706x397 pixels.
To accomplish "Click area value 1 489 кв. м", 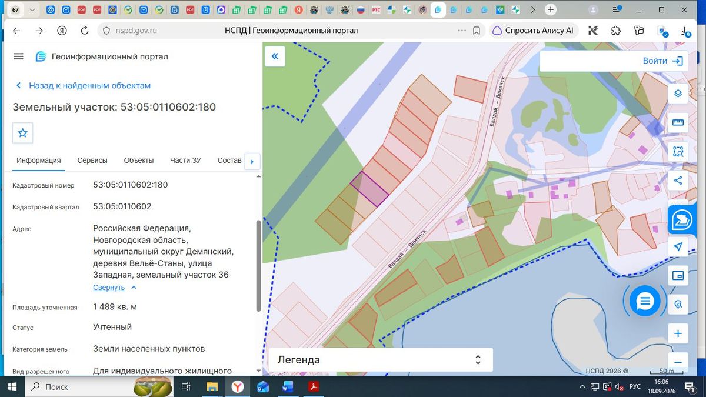I will coord(115,306).
